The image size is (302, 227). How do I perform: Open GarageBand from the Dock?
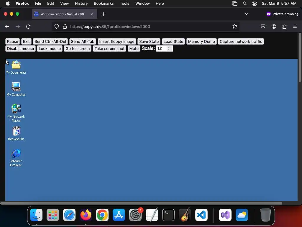[x=185, y=215]
